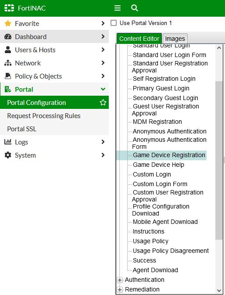Open the Policy & Objects menu
Image resolution: width=225 pixels, height=295 pixels.
[54, 76]
